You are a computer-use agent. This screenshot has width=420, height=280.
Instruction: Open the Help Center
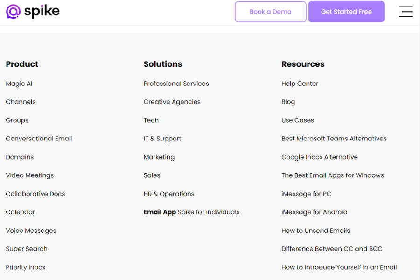300,84
